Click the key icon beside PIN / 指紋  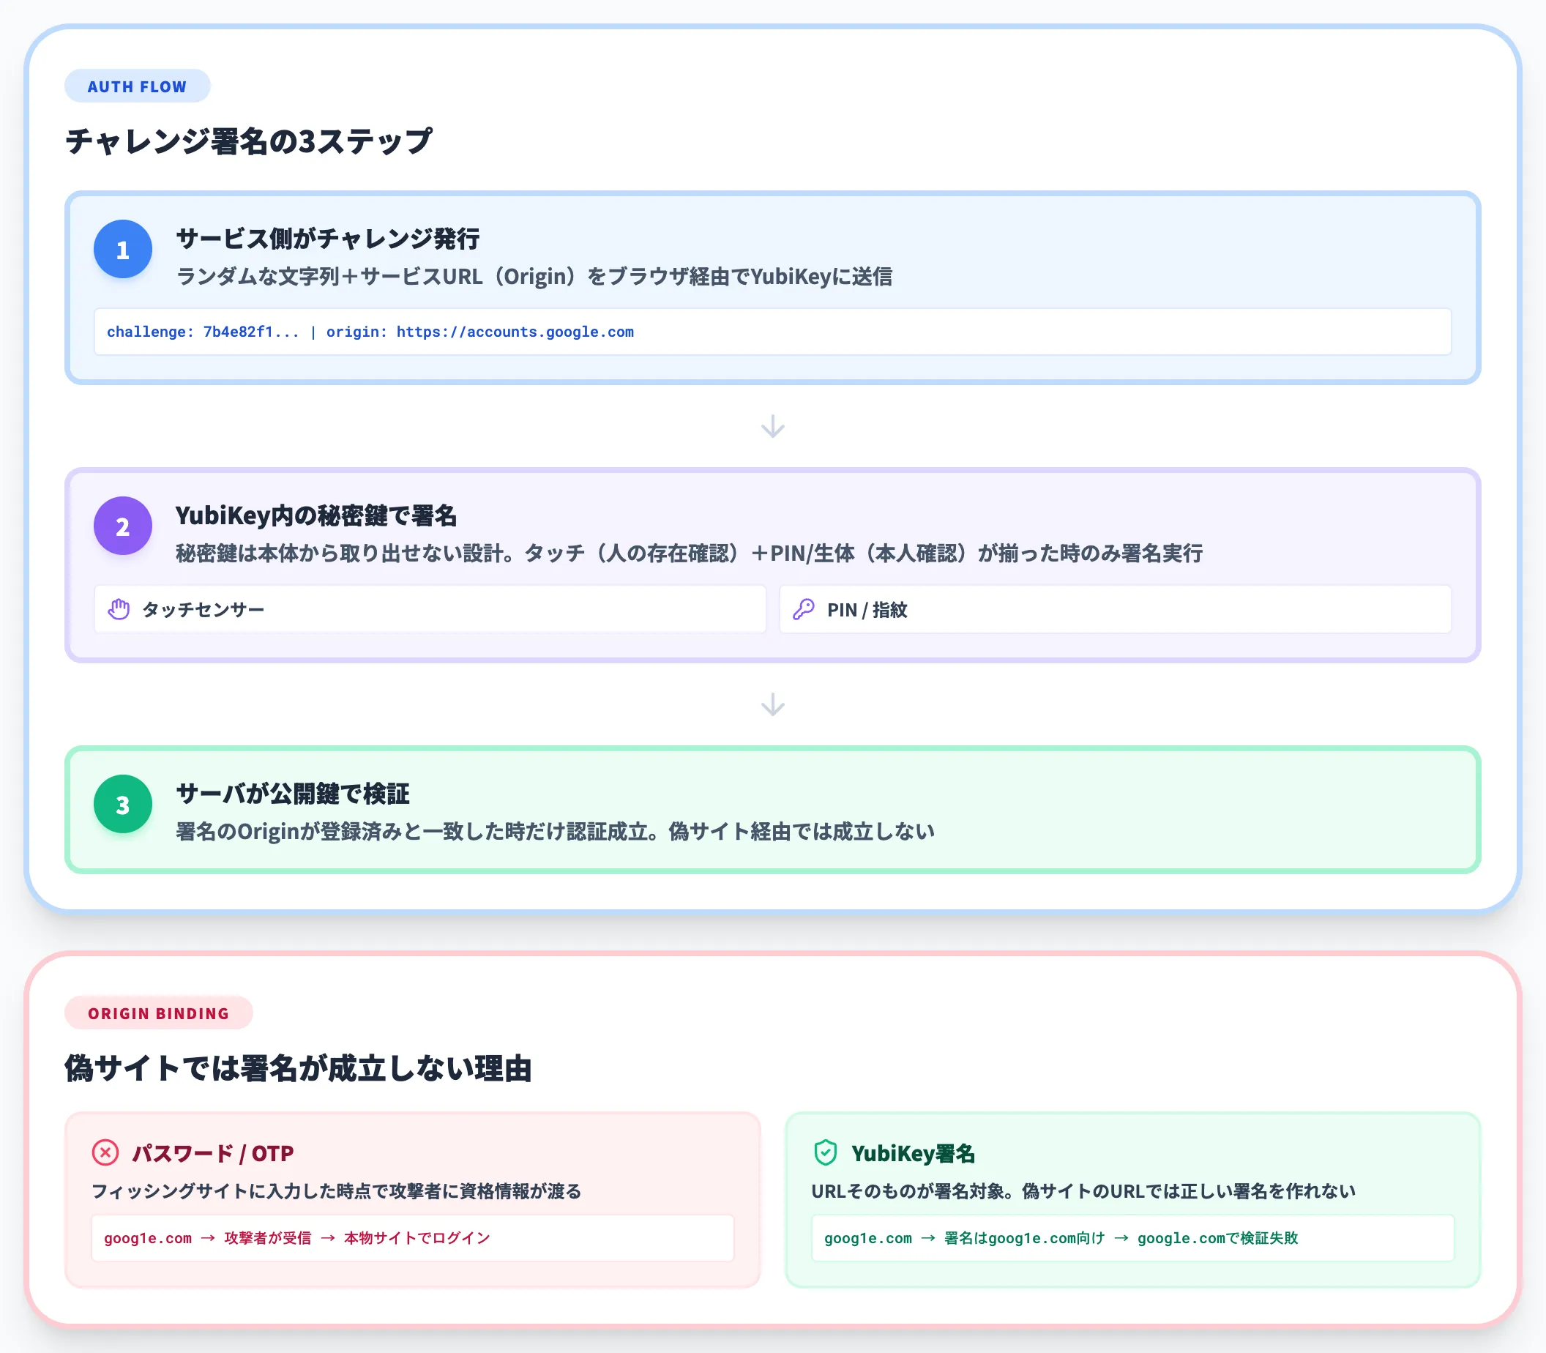[803, 609]
